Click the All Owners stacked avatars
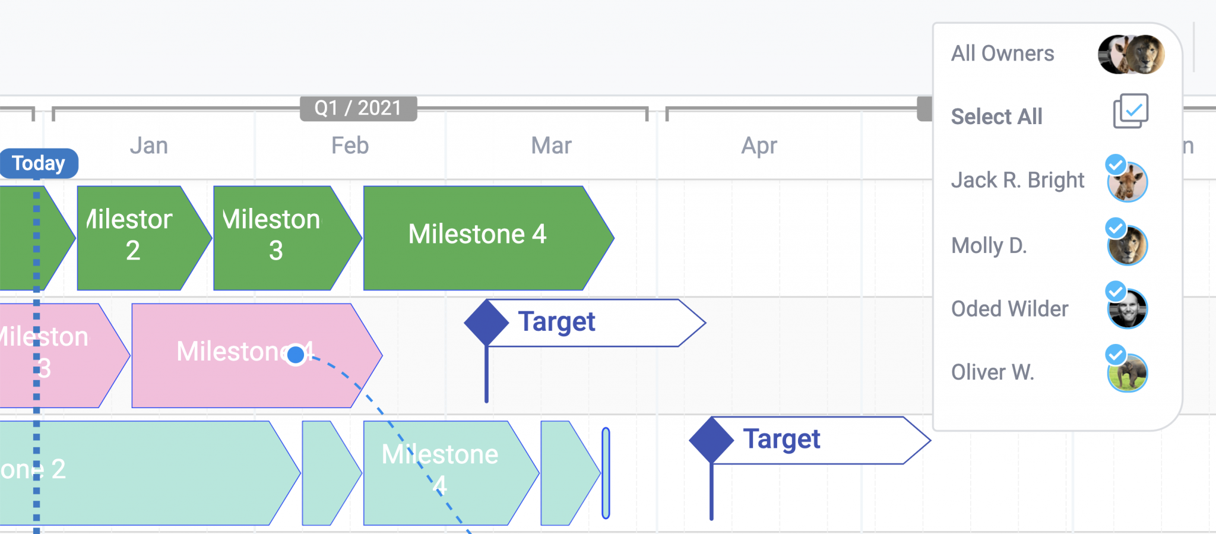Image resolution: width=1216 pixels, height=534 pixels. pyautogui.click(x=1131, y=54)
